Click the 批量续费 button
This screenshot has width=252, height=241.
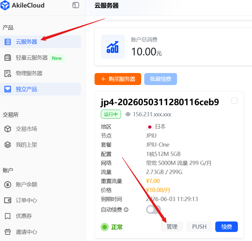tap(160, 79)
